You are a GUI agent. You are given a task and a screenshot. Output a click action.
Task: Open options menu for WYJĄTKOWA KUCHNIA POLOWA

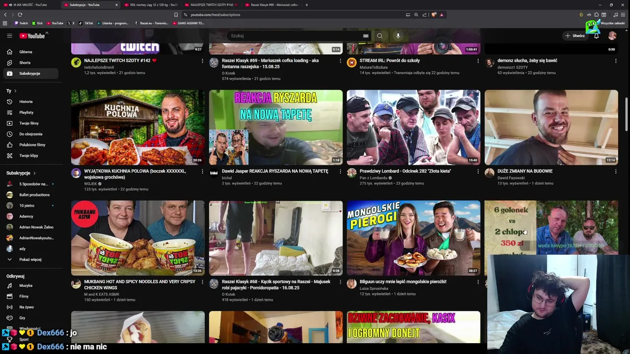(202, 172)
